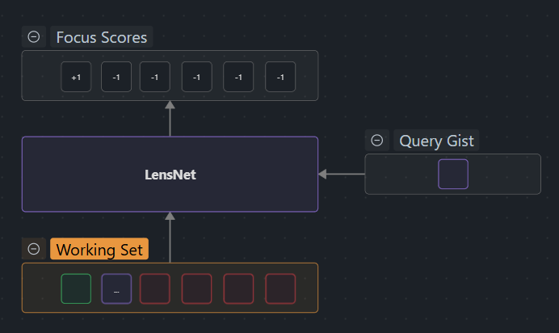Pick the first red-bordered Working Set node
The width and height of the screenshot is (559, 333).
click(x=155, y=289)
